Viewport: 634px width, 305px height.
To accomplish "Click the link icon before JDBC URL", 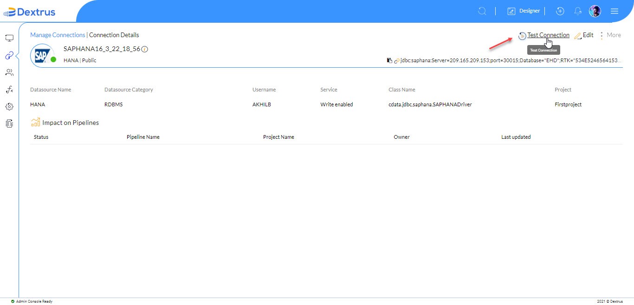I will point(397,61).
